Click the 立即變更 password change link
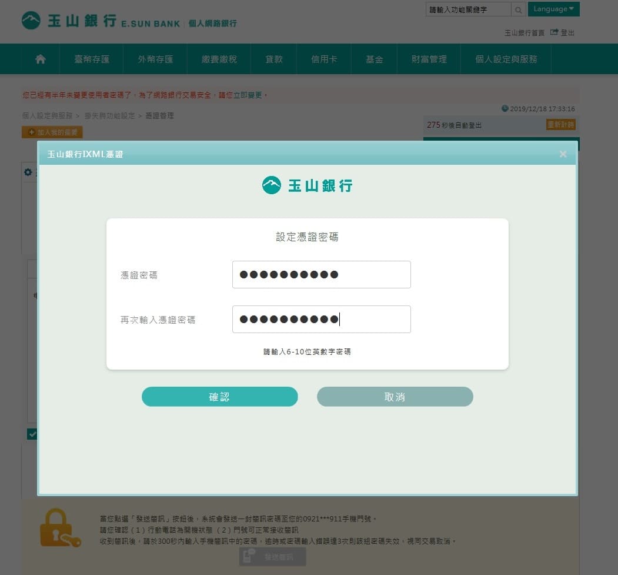Image resolution: width=618 pixels, height=575 pixels. pyautogui.click(x=248, y=95)
